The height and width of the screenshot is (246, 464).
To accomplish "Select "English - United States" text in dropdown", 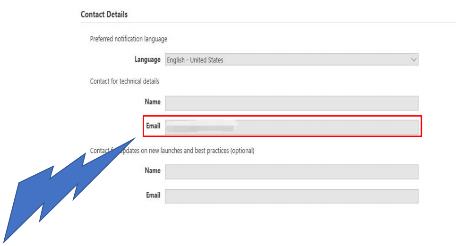I will (x=195, y=60).
